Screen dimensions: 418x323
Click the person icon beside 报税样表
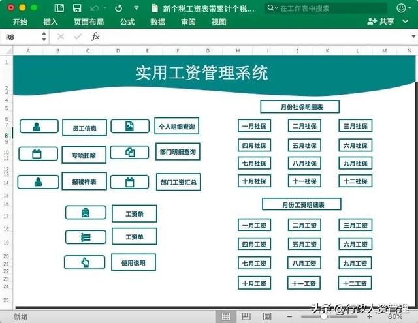click(39, 182)
